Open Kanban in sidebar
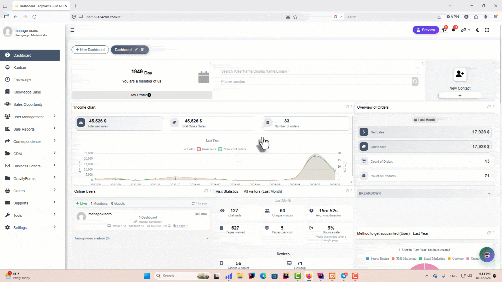 (x=30, y=68)
